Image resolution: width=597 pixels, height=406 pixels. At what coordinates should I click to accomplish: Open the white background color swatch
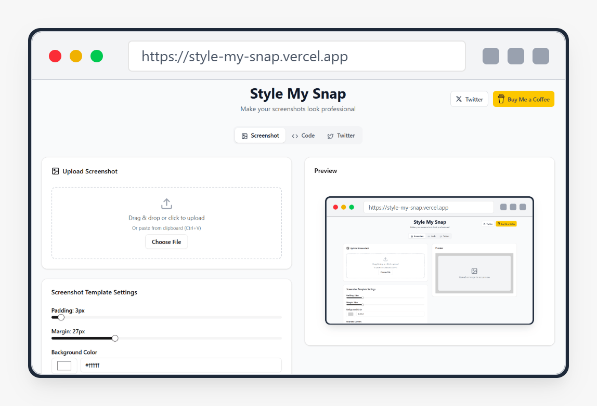tap(64, 366)
